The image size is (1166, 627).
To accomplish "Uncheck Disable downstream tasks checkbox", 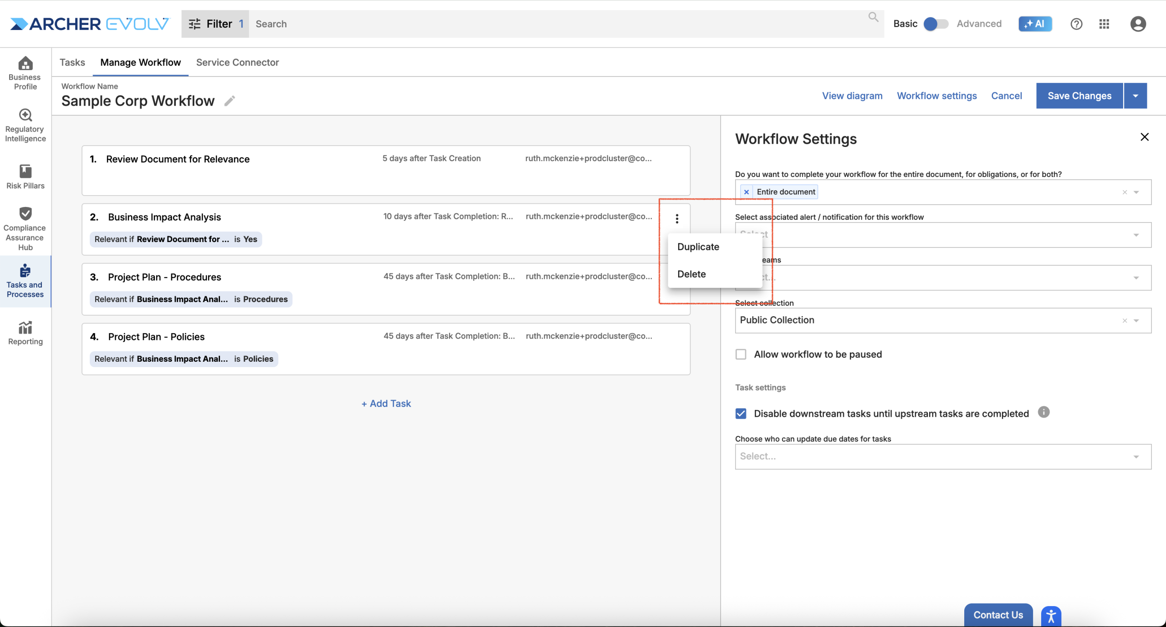I will click(741, 413).
